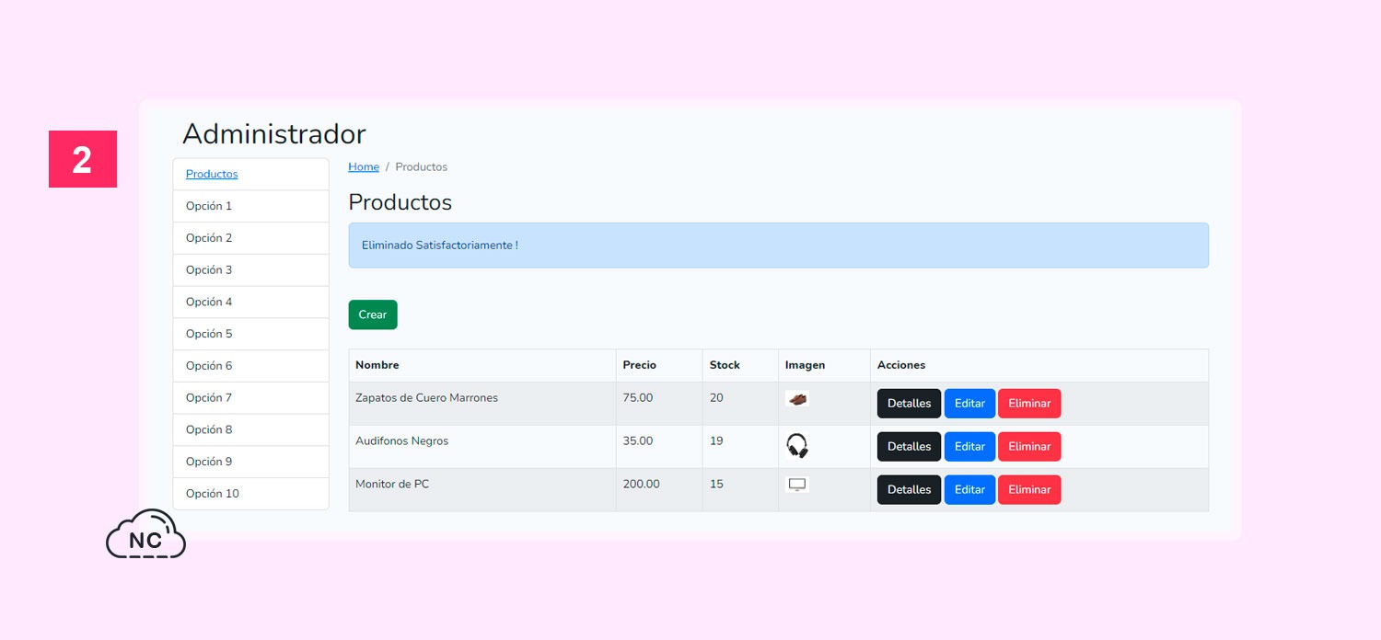1381x640 pixels.
Task: Open the brown leather shoes thumbnail
Action: tap(797, 399)
